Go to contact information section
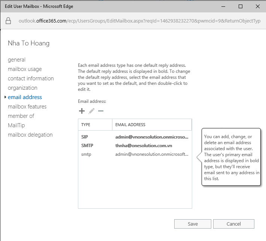The height and width of the screenshot is (241, 266). point(31,78)
